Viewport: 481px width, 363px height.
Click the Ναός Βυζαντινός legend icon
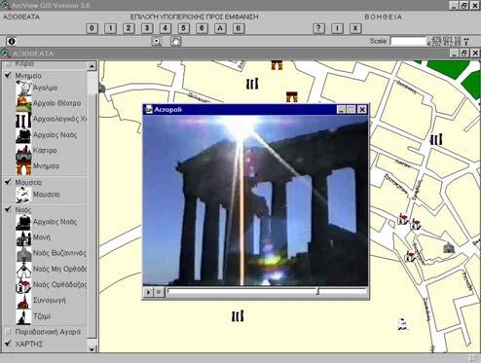click(23, 253)
